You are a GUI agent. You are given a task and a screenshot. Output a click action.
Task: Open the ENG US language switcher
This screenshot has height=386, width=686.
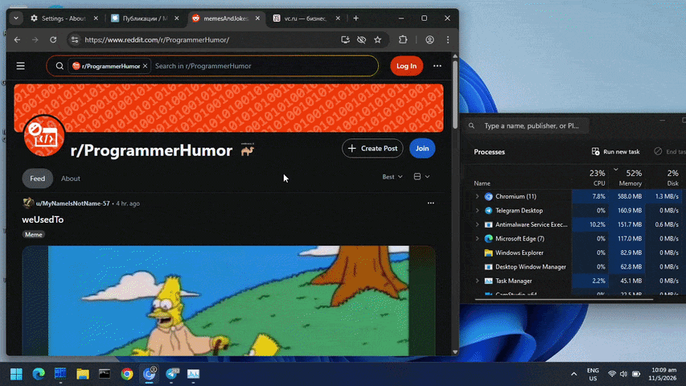(593, 374)
